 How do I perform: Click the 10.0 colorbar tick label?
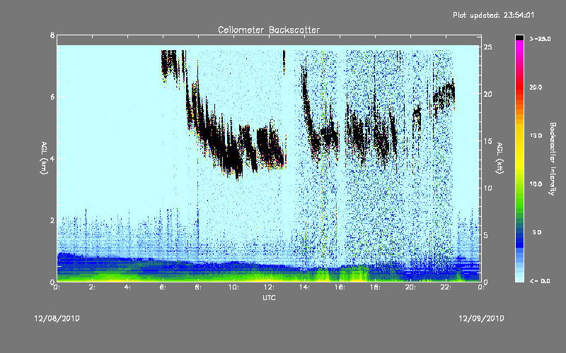[x=536, y=184]
